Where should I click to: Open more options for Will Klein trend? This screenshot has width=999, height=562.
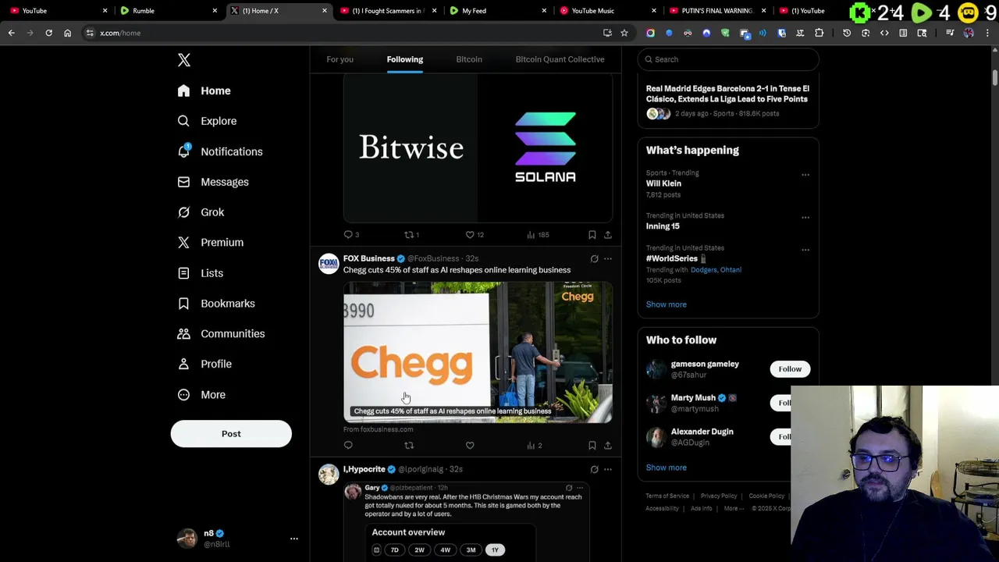pyautogui.click(x=805, y=174)
